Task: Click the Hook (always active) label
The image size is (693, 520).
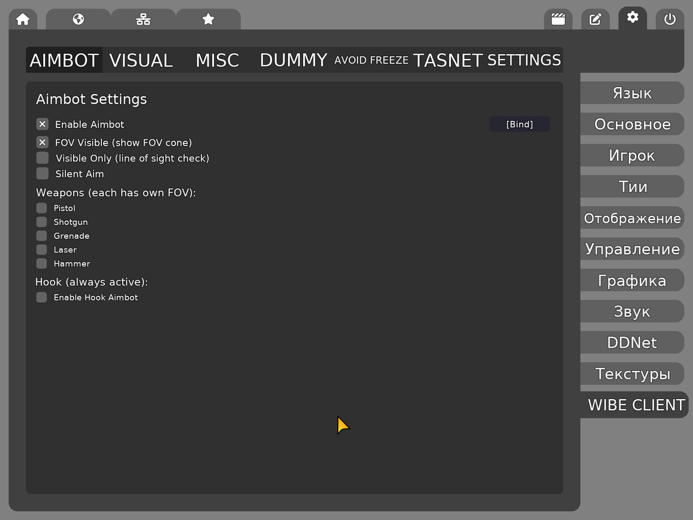Action: [x=91, y=282]
